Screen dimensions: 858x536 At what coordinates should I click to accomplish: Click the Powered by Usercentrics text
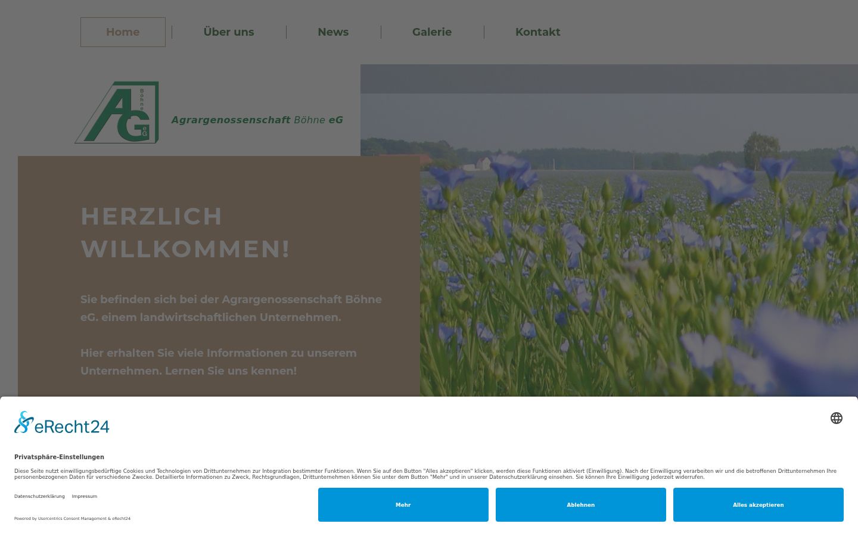(72, 519)
